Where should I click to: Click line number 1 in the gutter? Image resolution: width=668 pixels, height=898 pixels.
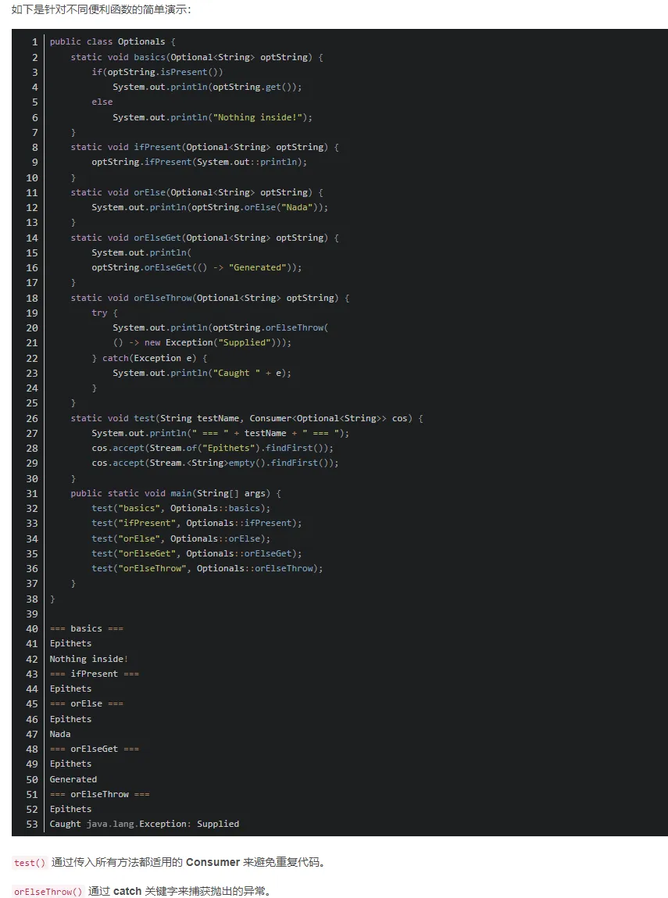coord(35,41)
